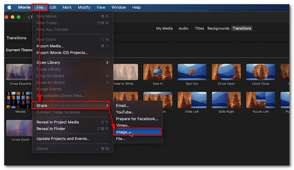Screen dimensions: 294x170
Task: Select the Circle Open transition
Action: [x=226, y=72]
